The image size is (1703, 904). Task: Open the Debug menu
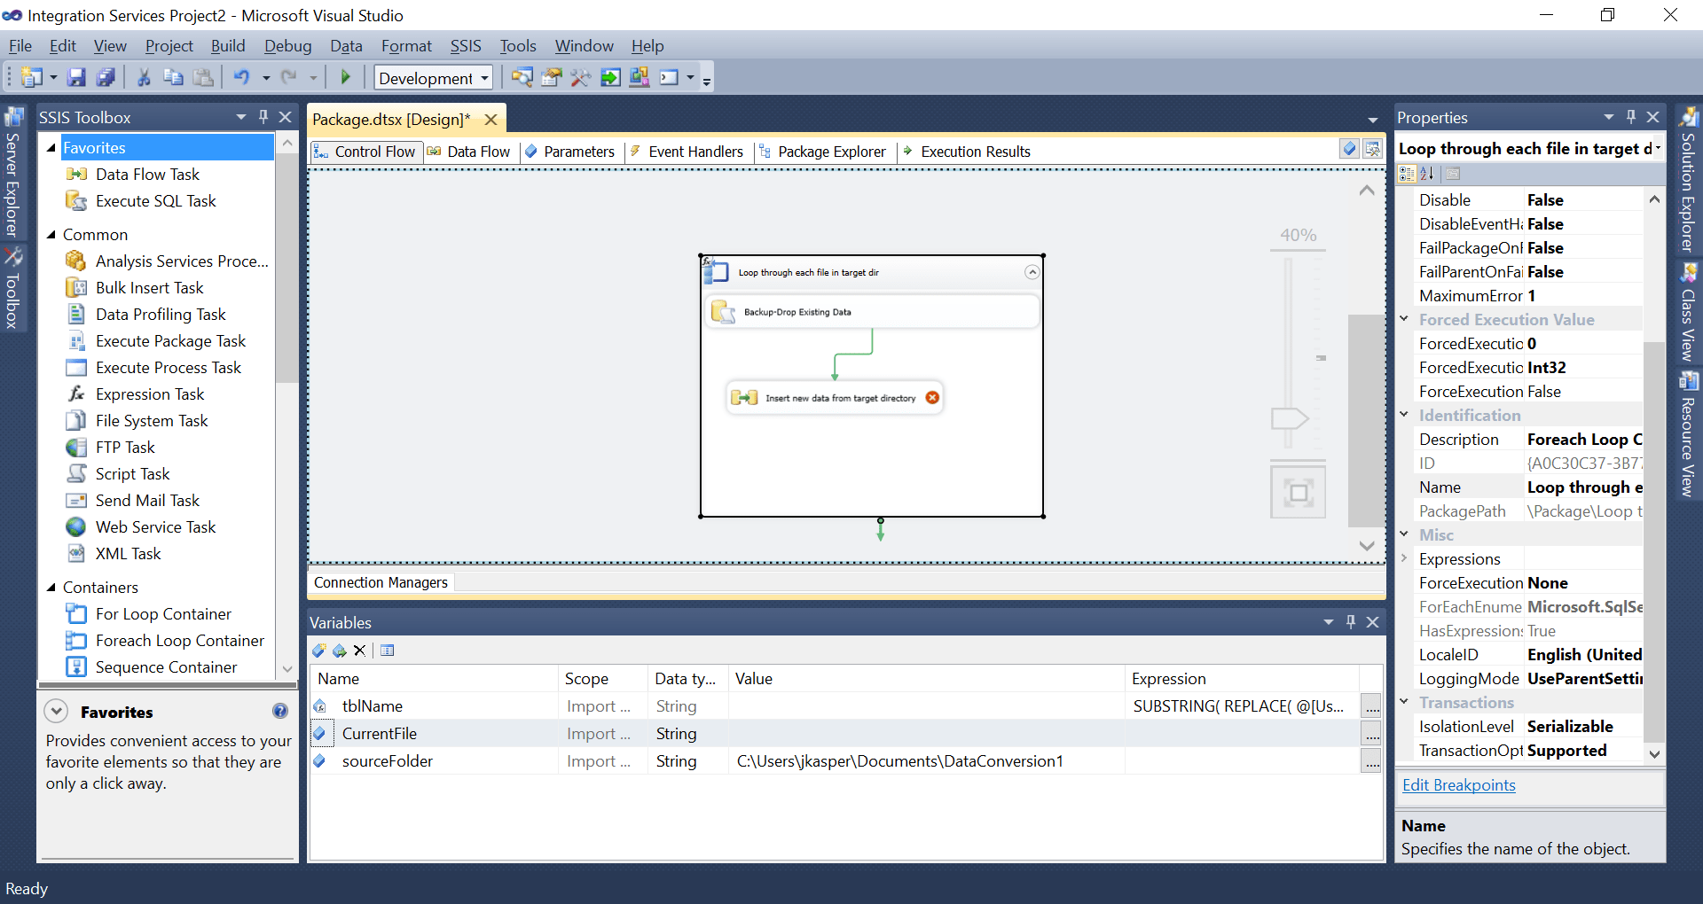288,46
